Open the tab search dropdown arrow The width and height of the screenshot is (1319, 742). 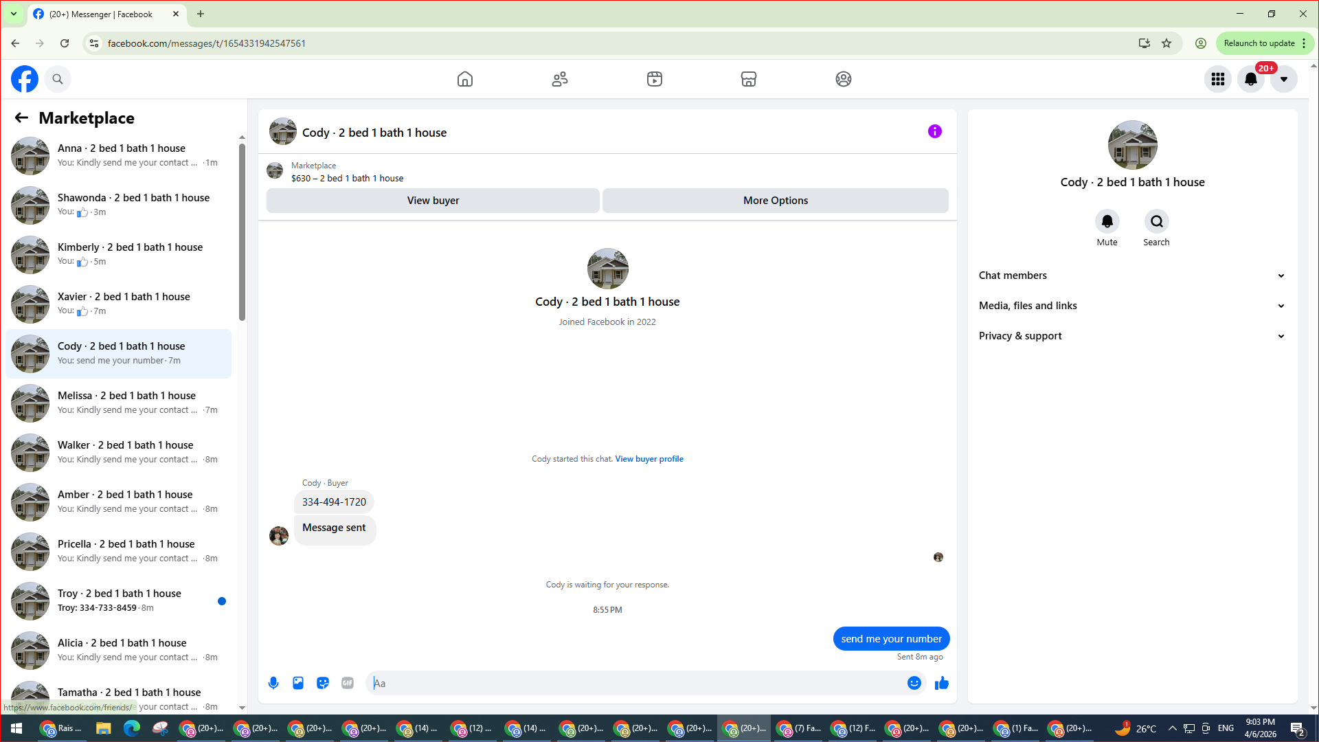[14, 14]
